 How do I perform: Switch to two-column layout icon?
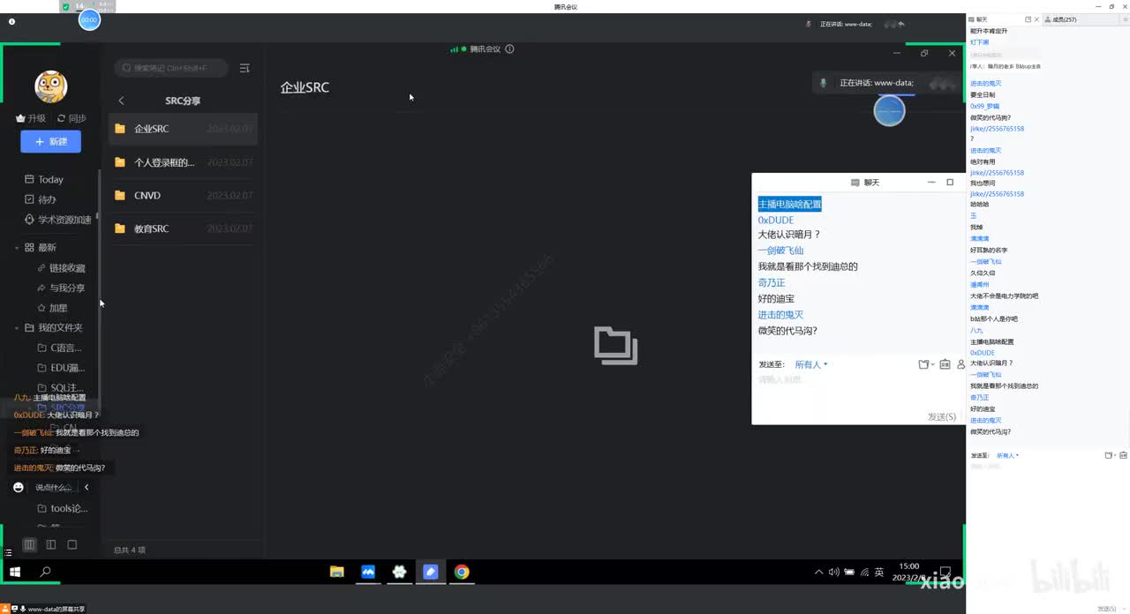51,545
